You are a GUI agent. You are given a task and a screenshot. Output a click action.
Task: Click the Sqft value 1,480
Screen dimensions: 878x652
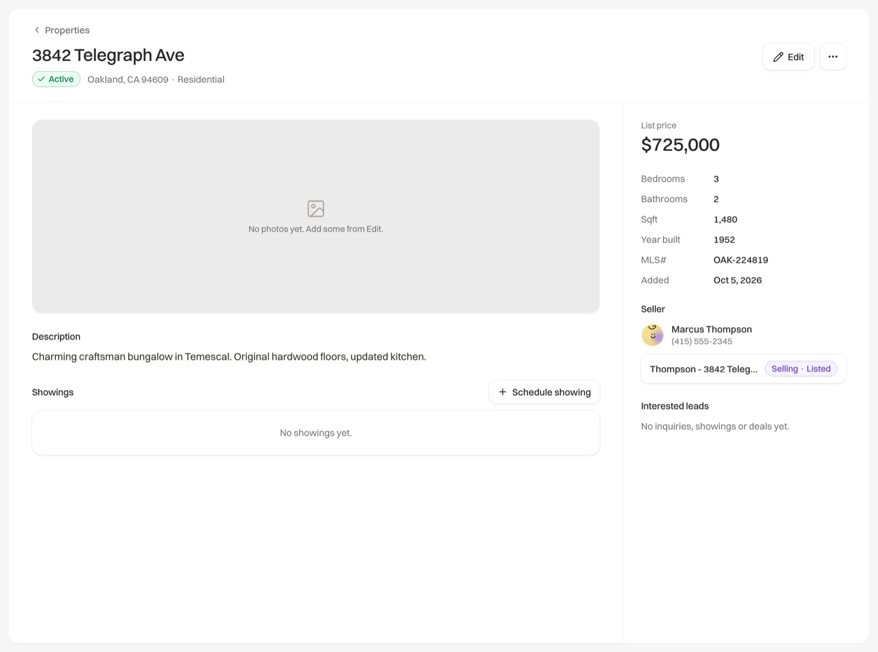[725, 220]
